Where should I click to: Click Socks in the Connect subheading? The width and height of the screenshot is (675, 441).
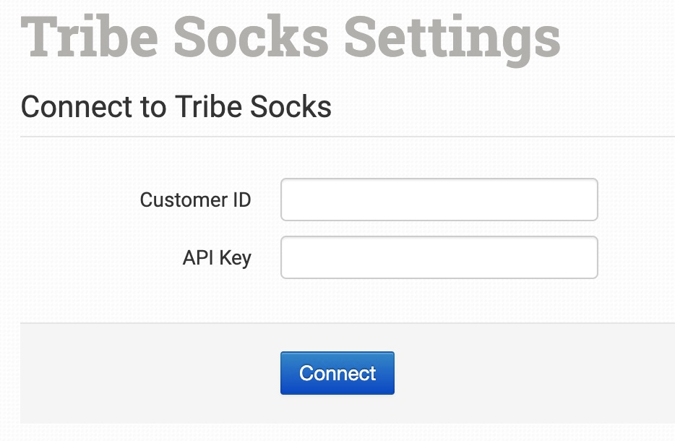[x=291, y=107]
